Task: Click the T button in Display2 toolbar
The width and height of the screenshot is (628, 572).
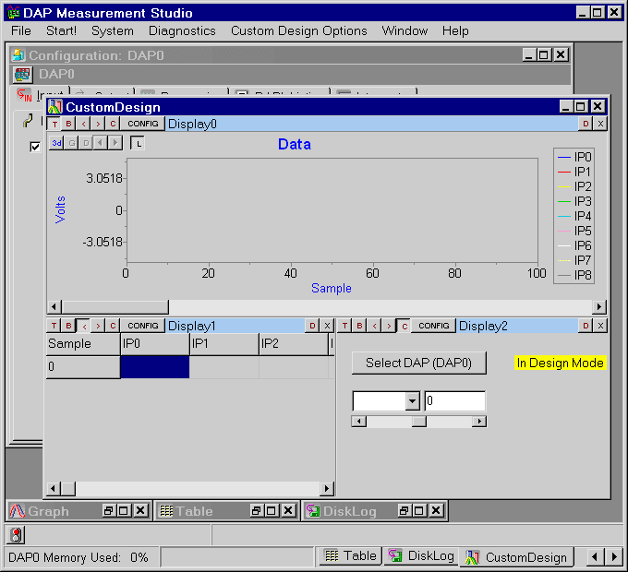Action: 344,326
